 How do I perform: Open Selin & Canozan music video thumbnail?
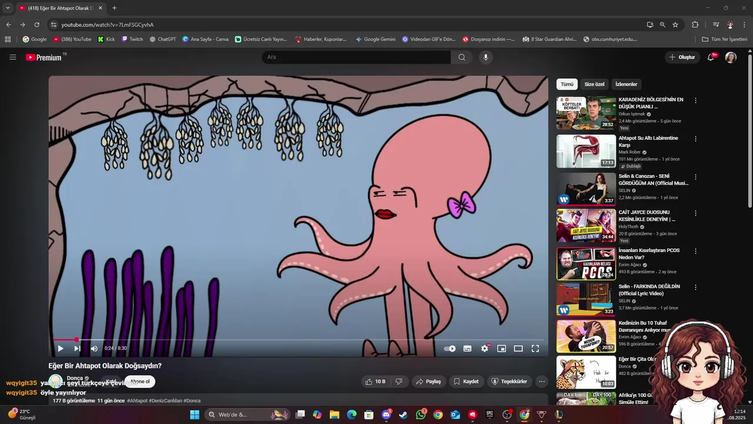[586, 189]
